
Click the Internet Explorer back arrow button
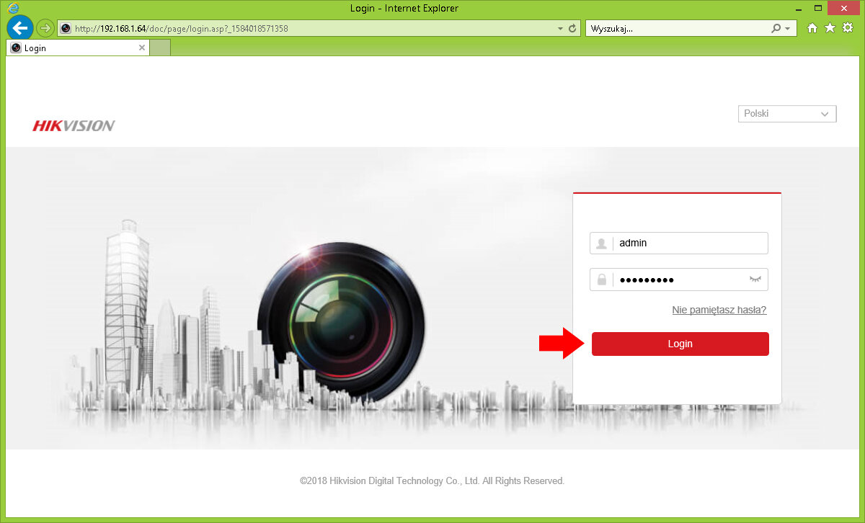click(x=19, y=28)
